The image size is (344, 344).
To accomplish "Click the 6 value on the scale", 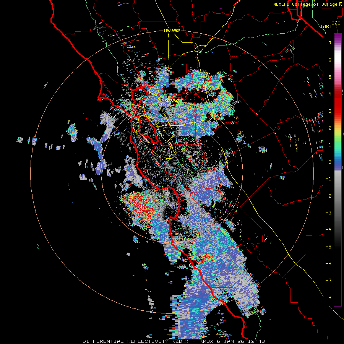I will point(330,60).
